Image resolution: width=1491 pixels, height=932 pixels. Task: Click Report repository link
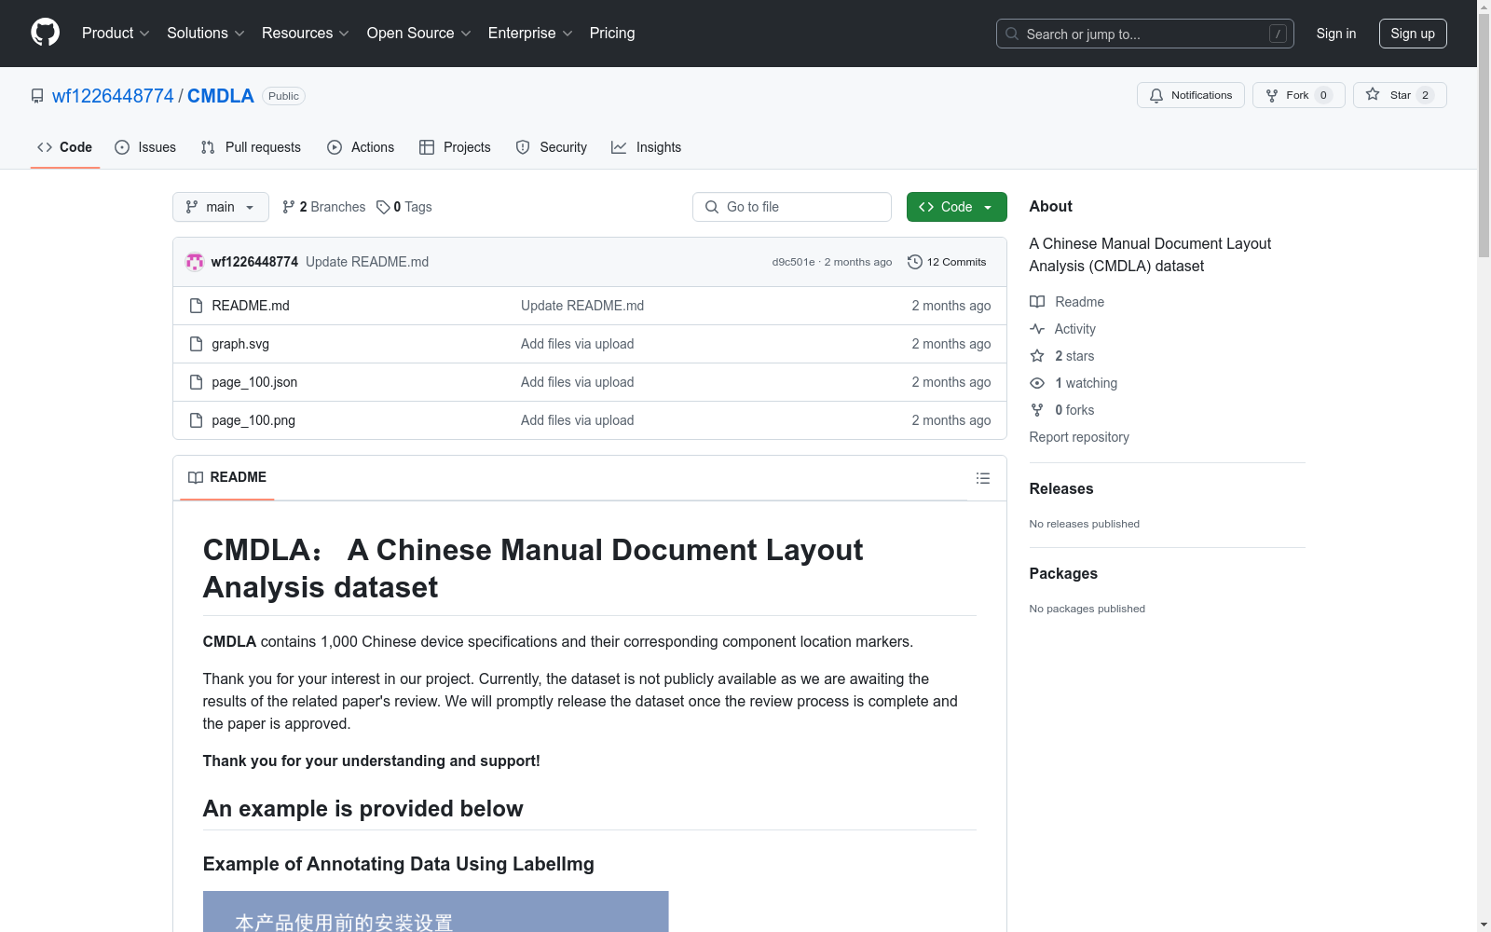1079,437
